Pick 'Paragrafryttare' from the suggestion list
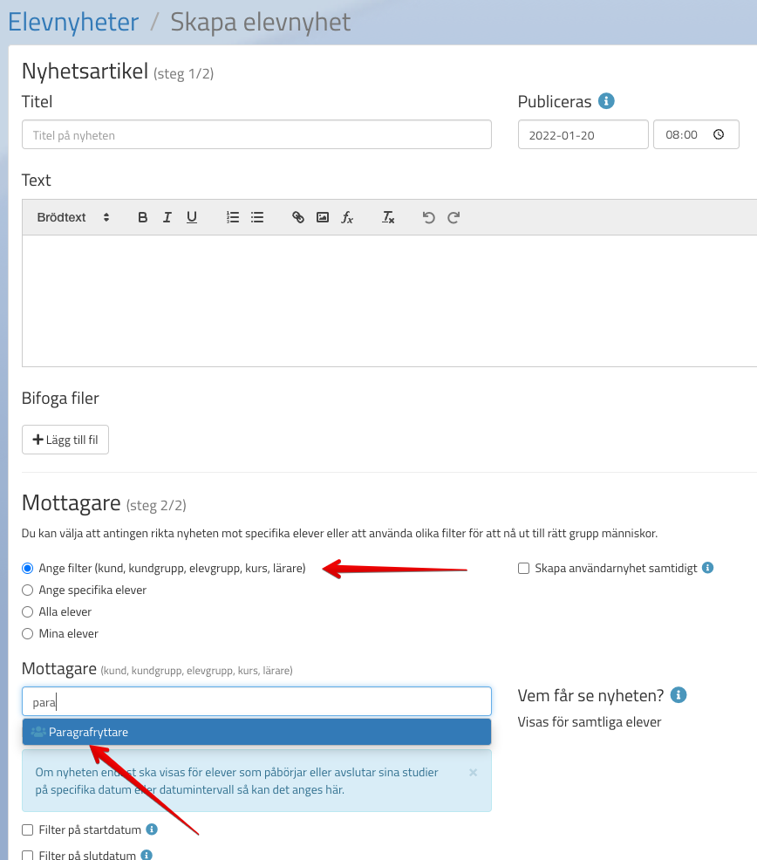 tap(88, 733)
